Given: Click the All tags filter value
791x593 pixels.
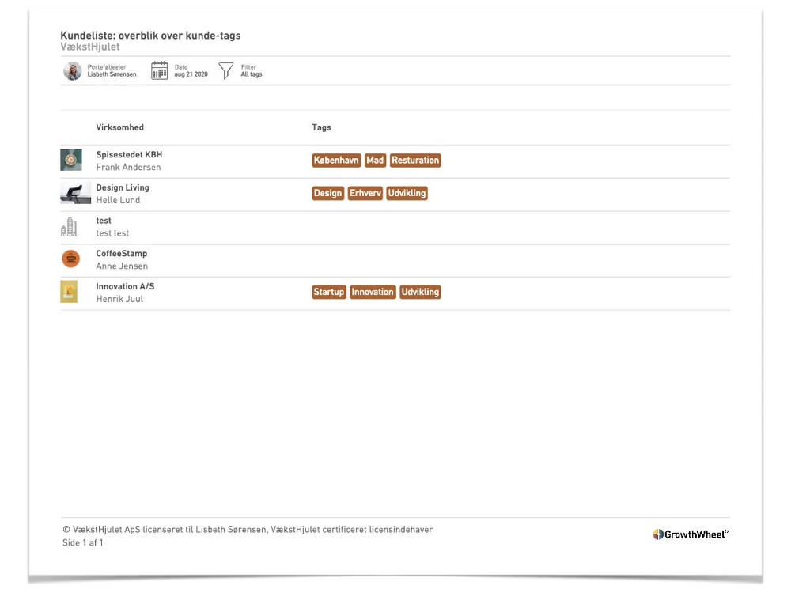Looking at the screenshot, I should (x=252, y=74).
